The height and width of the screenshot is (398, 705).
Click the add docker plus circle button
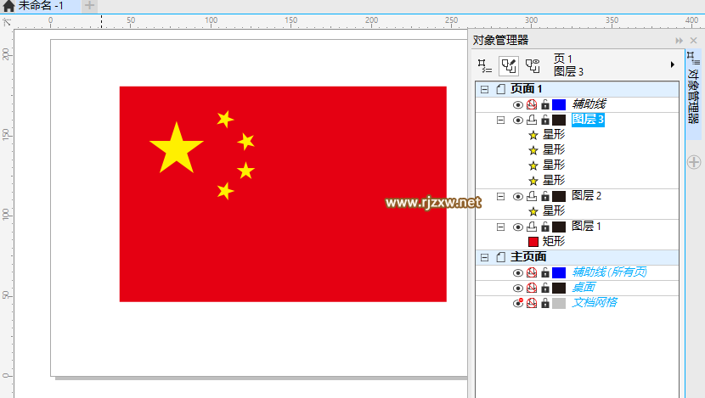694,162
